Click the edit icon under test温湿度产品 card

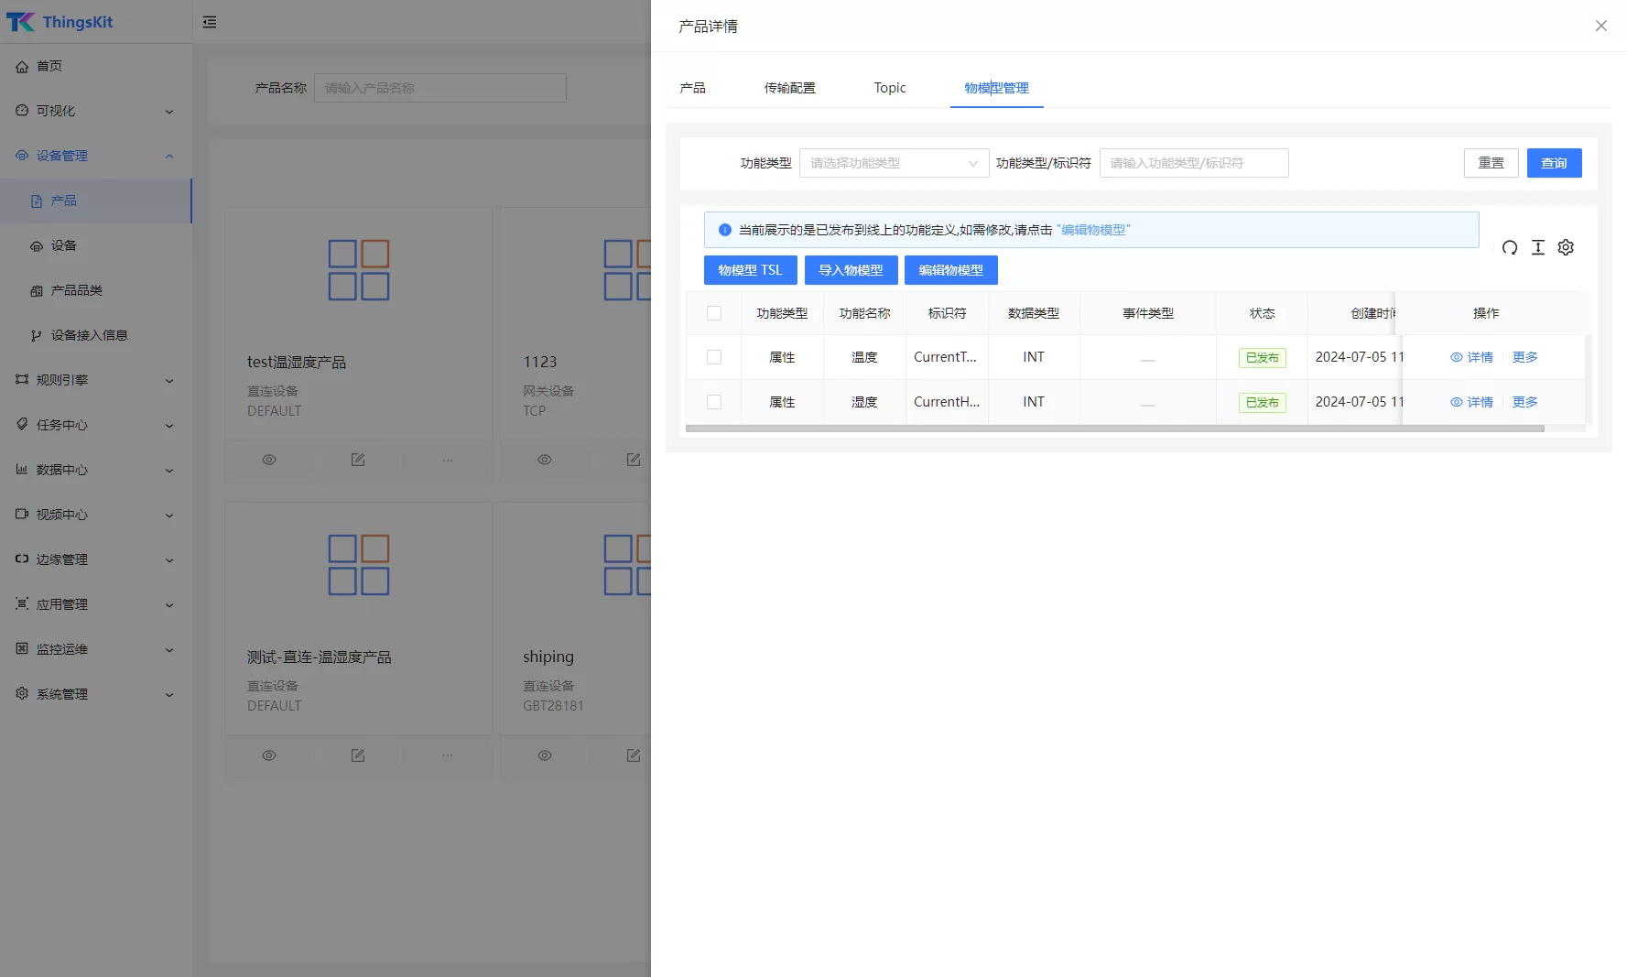358,460
